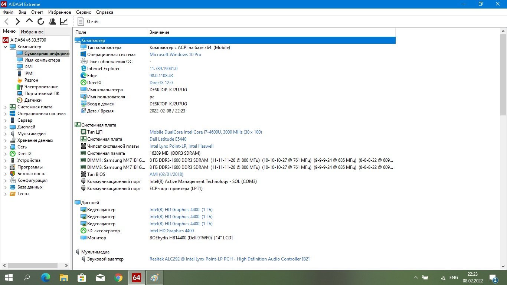507x285 pixels.
Task: Click the Значение column header
Action: 159,32
